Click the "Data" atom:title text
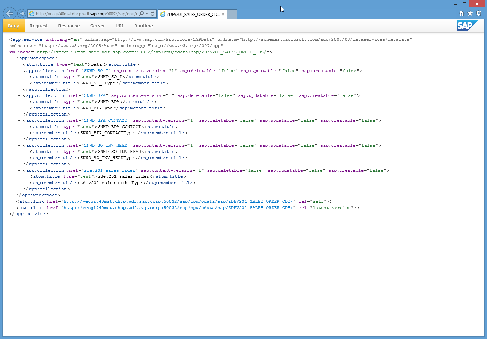Image resolution: width=487 pixels, height=339 pixels. [97, 64]
